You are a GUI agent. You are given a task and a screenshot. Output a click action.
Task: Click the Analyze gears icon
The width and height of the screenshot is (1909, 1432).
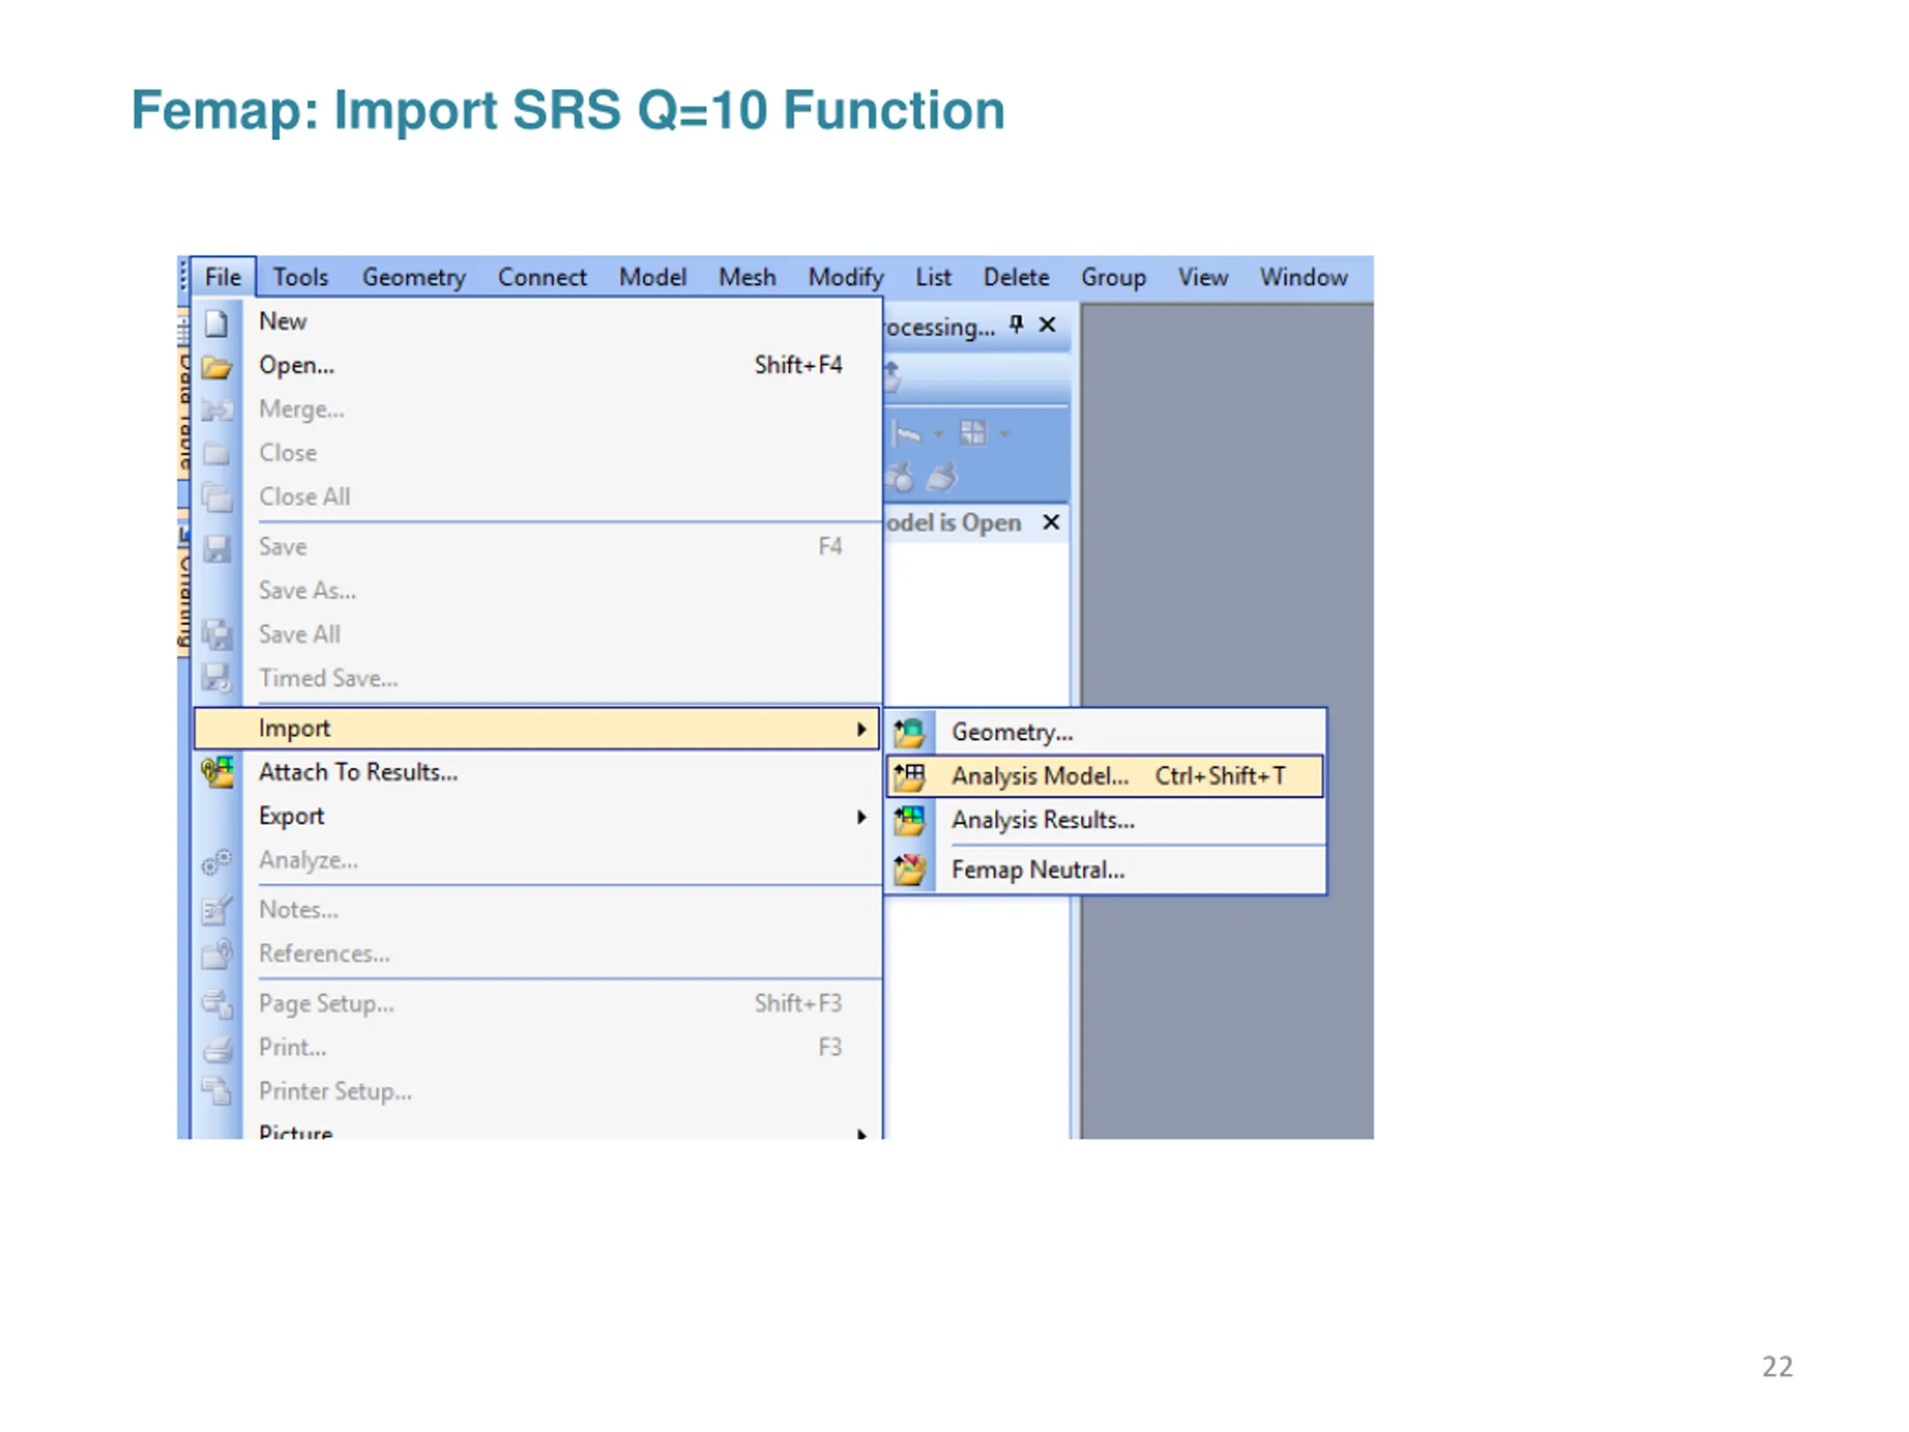[216, 861]
